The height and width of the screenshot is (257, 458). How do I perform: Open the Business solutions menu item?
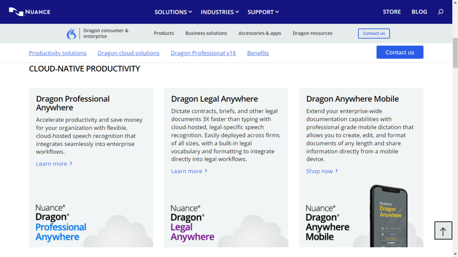click(x=206, y=33)
